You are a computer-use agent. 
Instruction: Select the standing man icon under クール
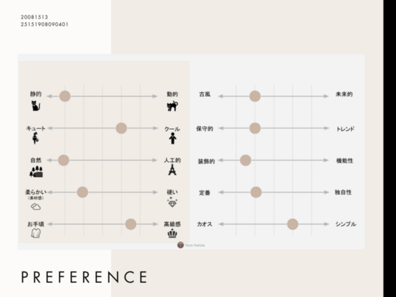172,139
